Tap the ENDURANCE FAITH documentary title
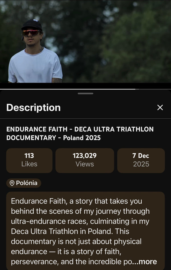The height and width of the screenshot is (270, 171). click(x=80, y=133)
